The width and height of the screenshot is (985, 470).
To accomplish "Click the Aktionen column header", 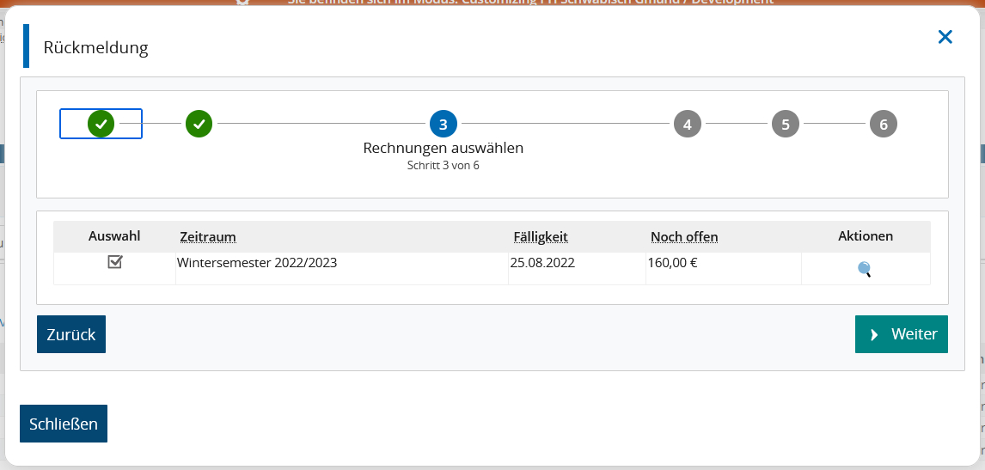I will tap(865, 236).
